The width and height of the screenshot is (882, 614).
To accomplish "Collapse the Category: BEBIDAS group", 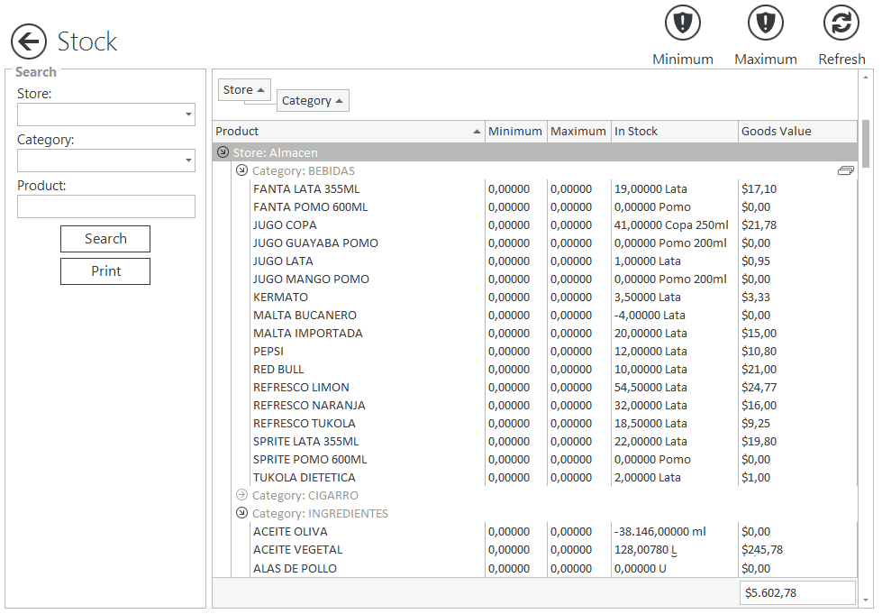I will [241, 170].
